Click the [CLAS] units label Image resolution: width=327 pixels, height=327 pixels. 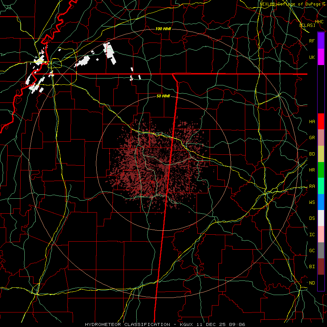[x=307, y=25]
